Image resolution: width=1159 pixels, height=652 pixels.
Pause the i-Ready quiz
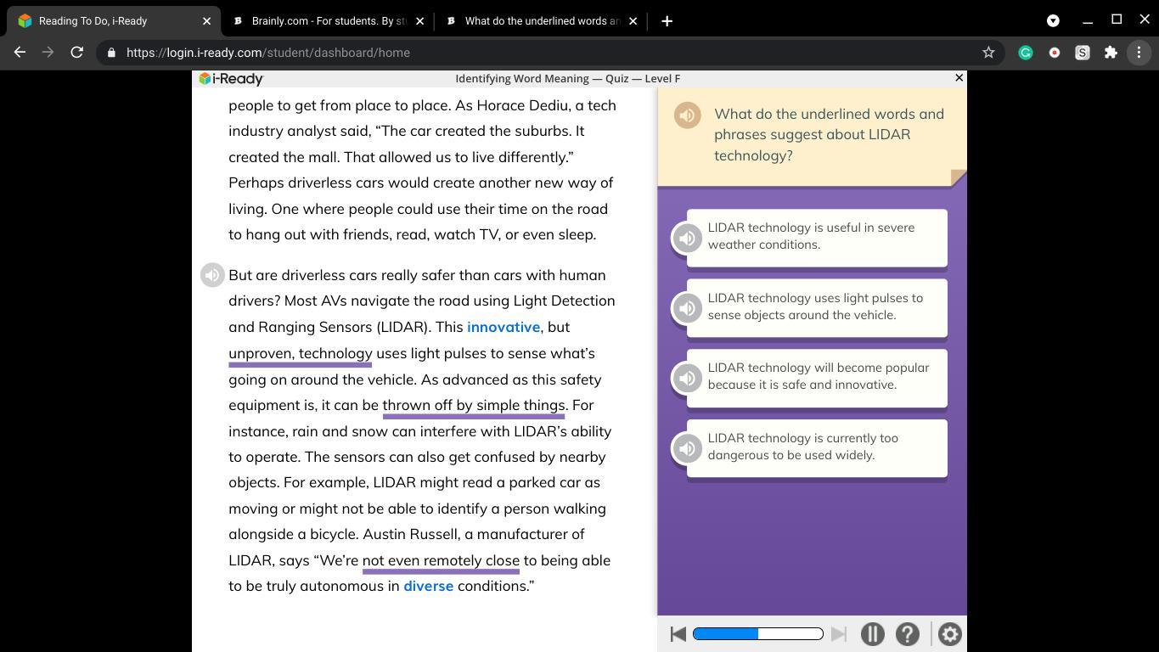point(872,634)
